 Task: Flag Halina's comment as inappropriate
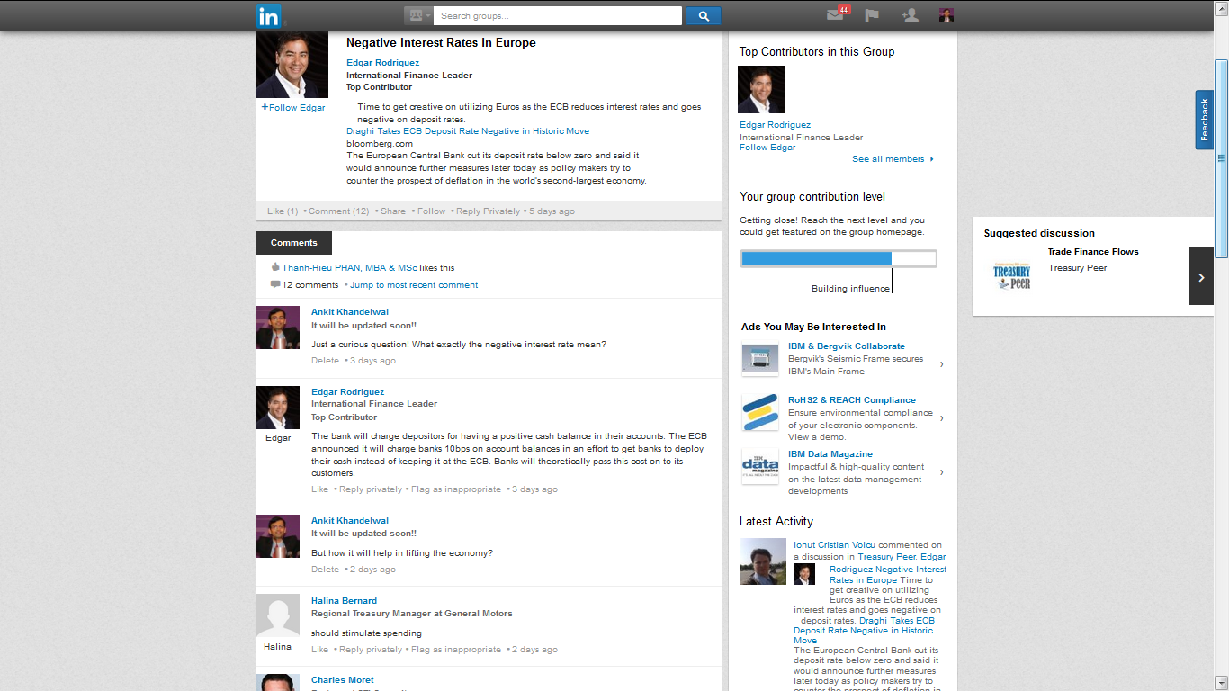coord(456,650)
